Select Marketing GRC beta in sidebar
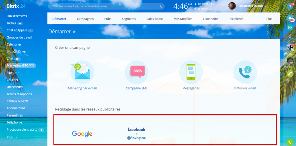296x146 pixels. (20, 65)
